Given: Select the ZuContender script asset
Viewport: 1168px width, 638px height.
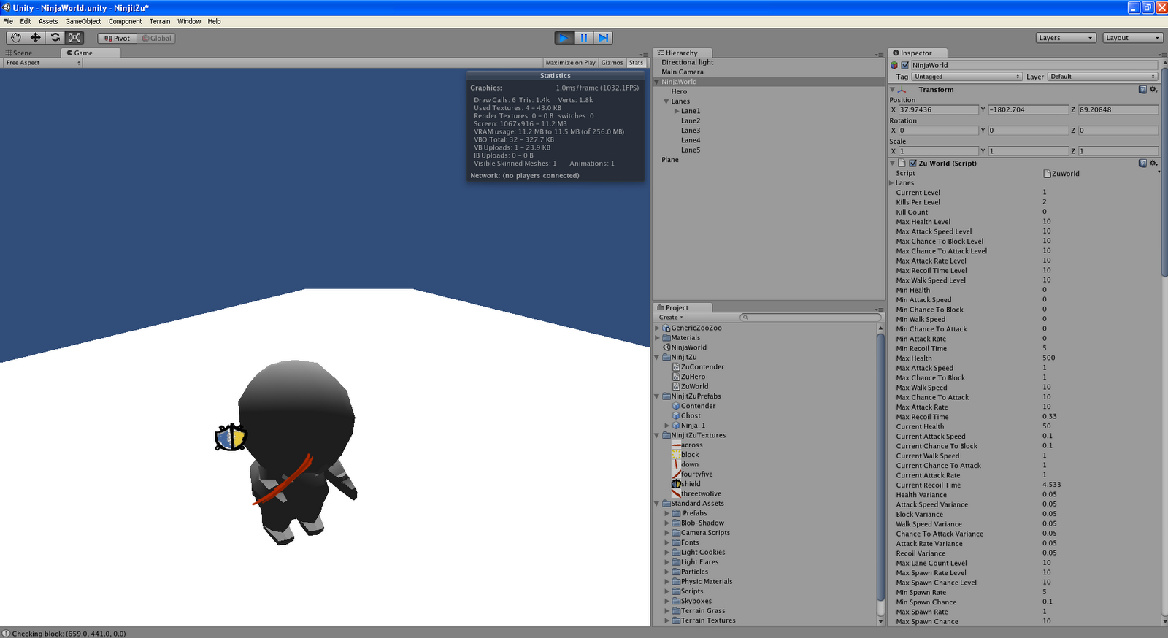Looking at the screenshot, I should (698, 367).
